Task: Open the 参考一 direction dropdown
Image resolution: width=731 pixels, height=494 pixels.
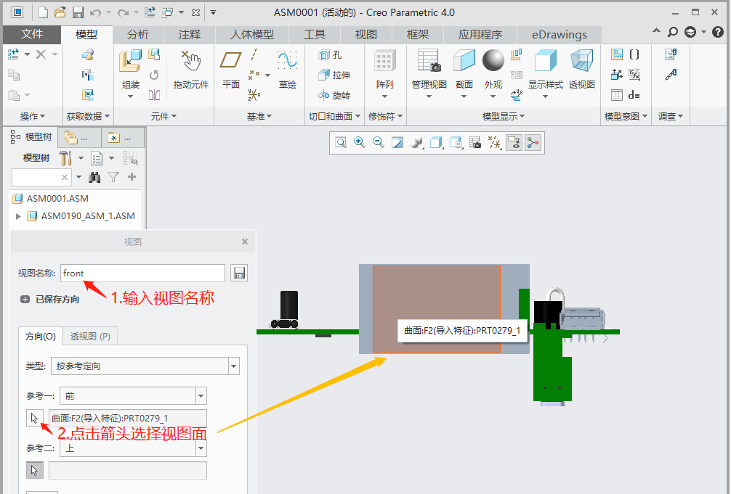Action: point(201,395)
